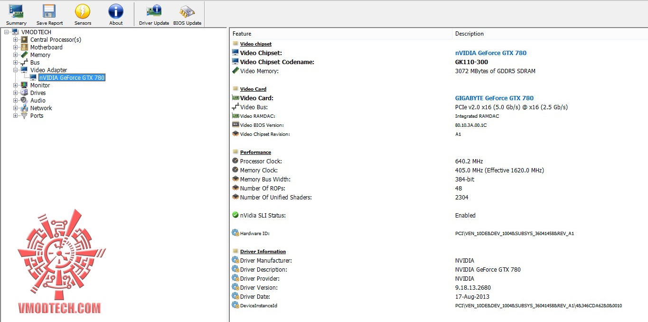The height and width of the screenshot is (322, 648).
Task: Expand the Memory node
Action: pyautogui.click(x=16, y=55)
